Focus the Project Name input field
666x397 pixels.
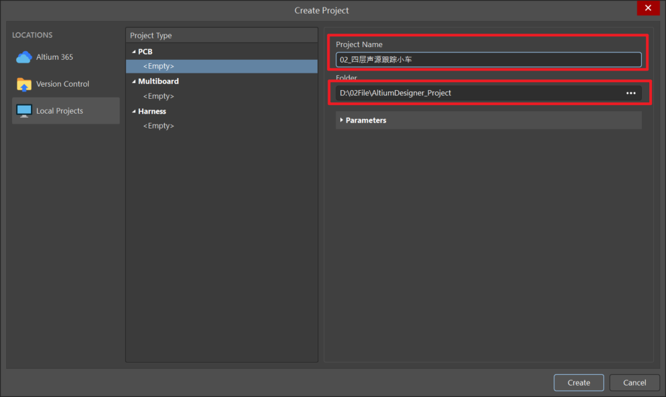click(488, 59)
